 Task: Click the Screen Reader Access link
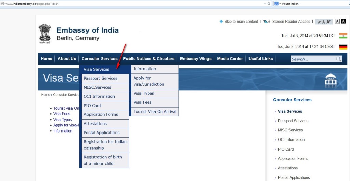click(x=291, y=22)
